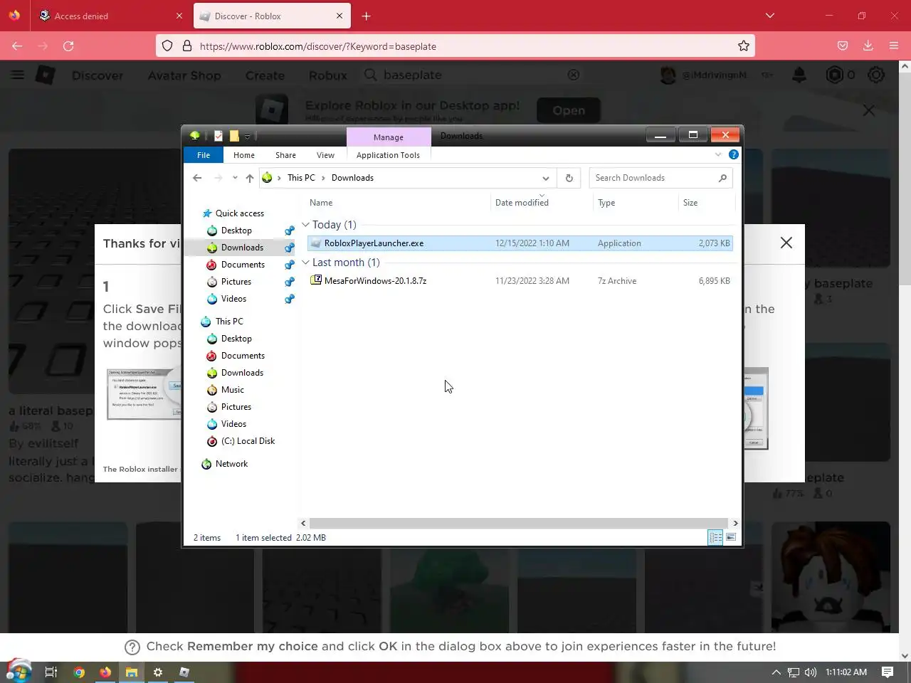Screen dimensions: 911x683
Task: Open Network in the navigation pane
Action: [231, 464]
